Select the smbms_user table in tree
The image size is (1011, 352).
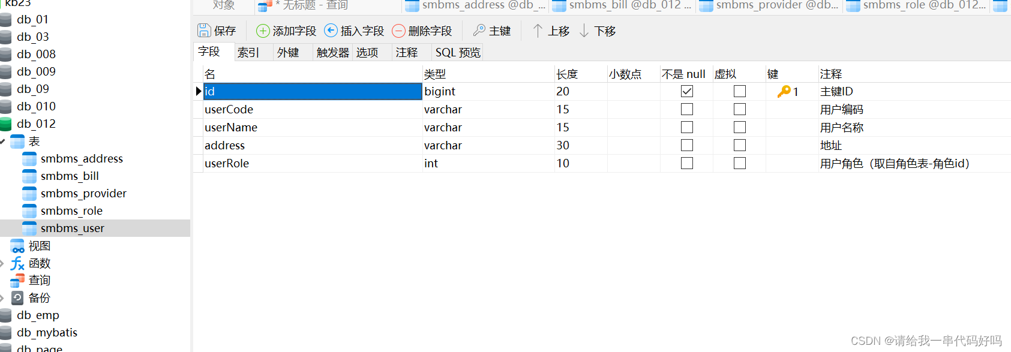click(x=95, y=228)
